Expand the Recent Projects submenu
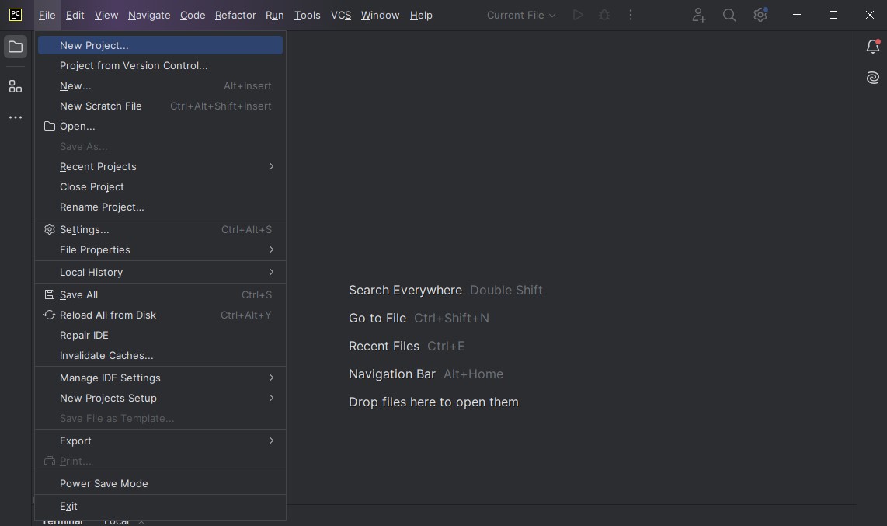This screenshot has height=526, width=887. [x=98, y=166]
